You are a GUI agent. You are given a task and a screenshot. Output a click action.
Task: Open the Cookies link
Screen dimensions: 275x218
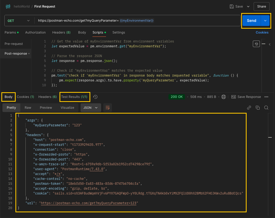click(x=262, y=32)
